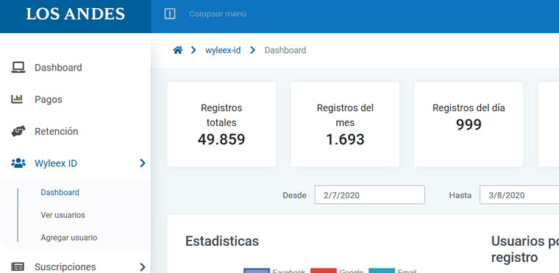Click the first breadcrumb separator chevron after home

(x=193, y=50)
